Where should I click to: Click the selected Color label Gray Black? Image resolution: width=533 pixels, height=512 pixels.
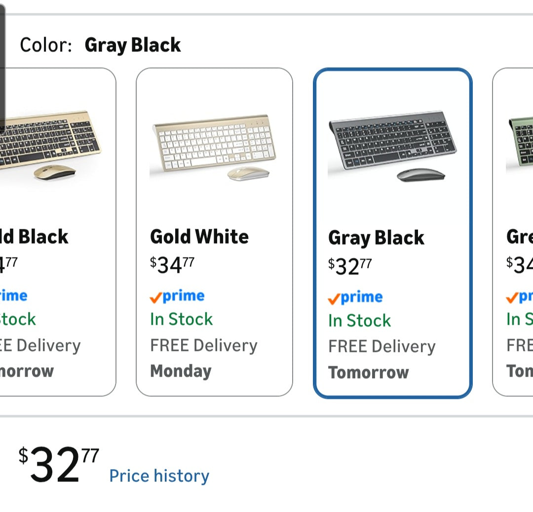(x=133, y=45)
